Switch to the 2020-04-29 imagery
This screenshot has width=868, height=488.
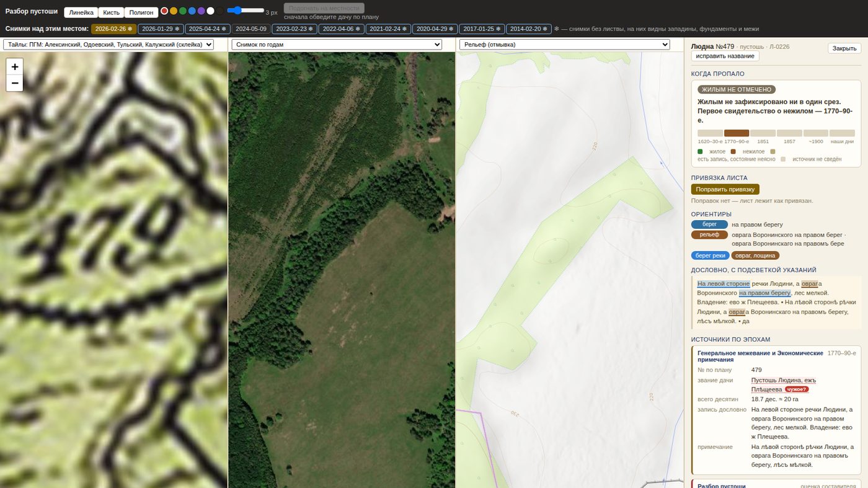click(x=435, y=29)
